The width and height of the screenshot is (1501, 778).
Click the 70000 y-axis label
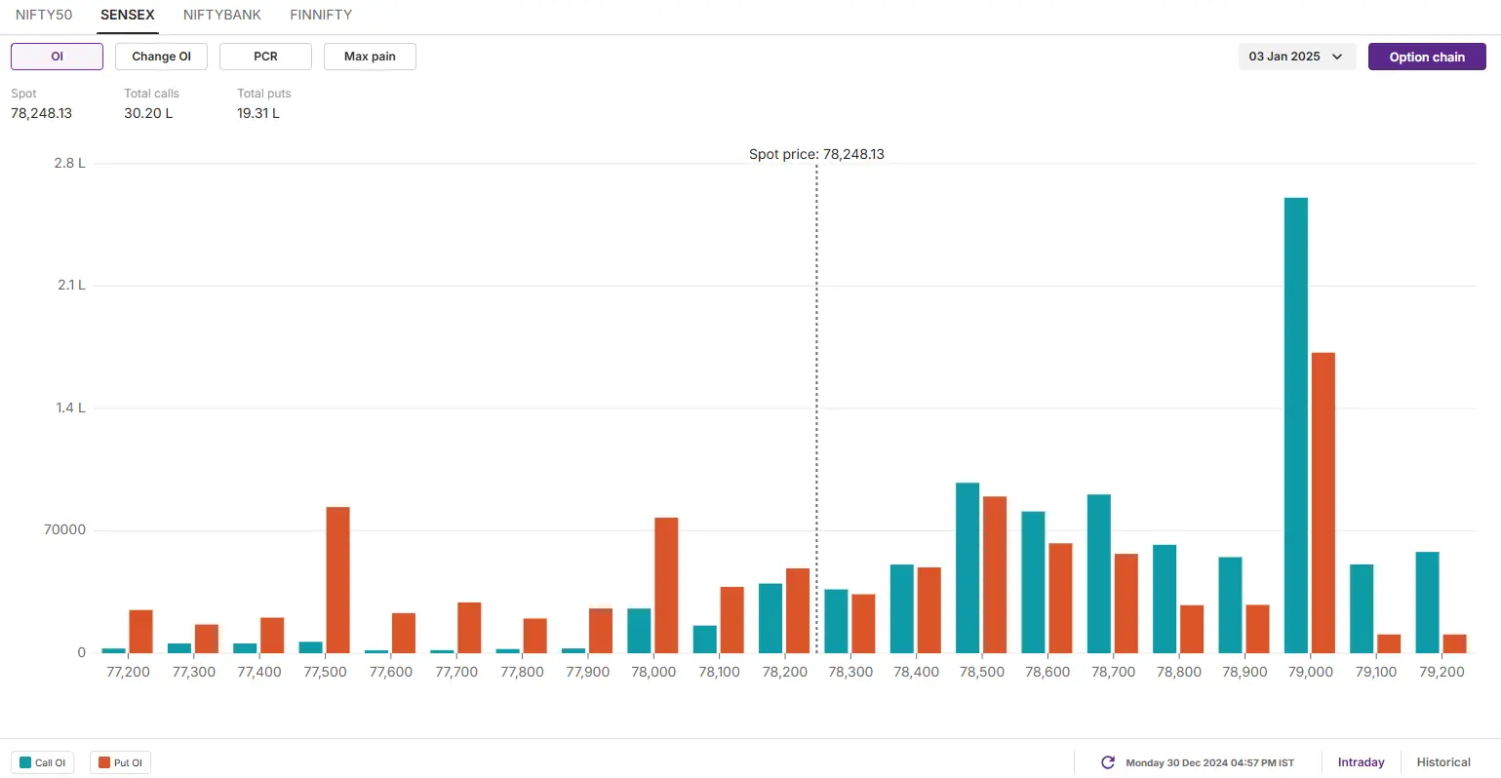click(x=64, y=529)
